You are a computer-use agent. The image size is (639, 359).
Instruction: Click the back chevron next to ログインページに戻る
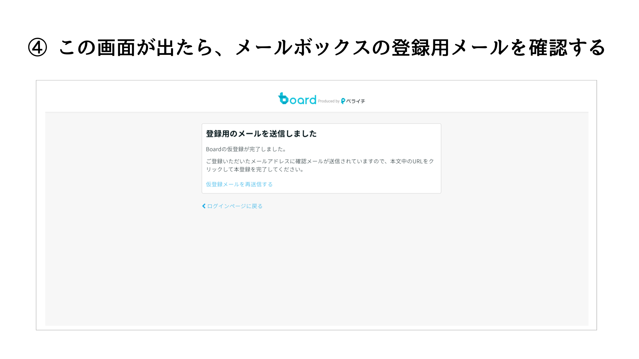[x=204, y=206]
